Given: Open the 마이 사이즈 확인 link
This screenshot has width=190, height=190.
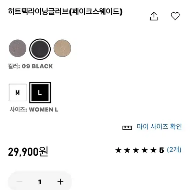Looking at the screenshot, I should pos(159,127).
